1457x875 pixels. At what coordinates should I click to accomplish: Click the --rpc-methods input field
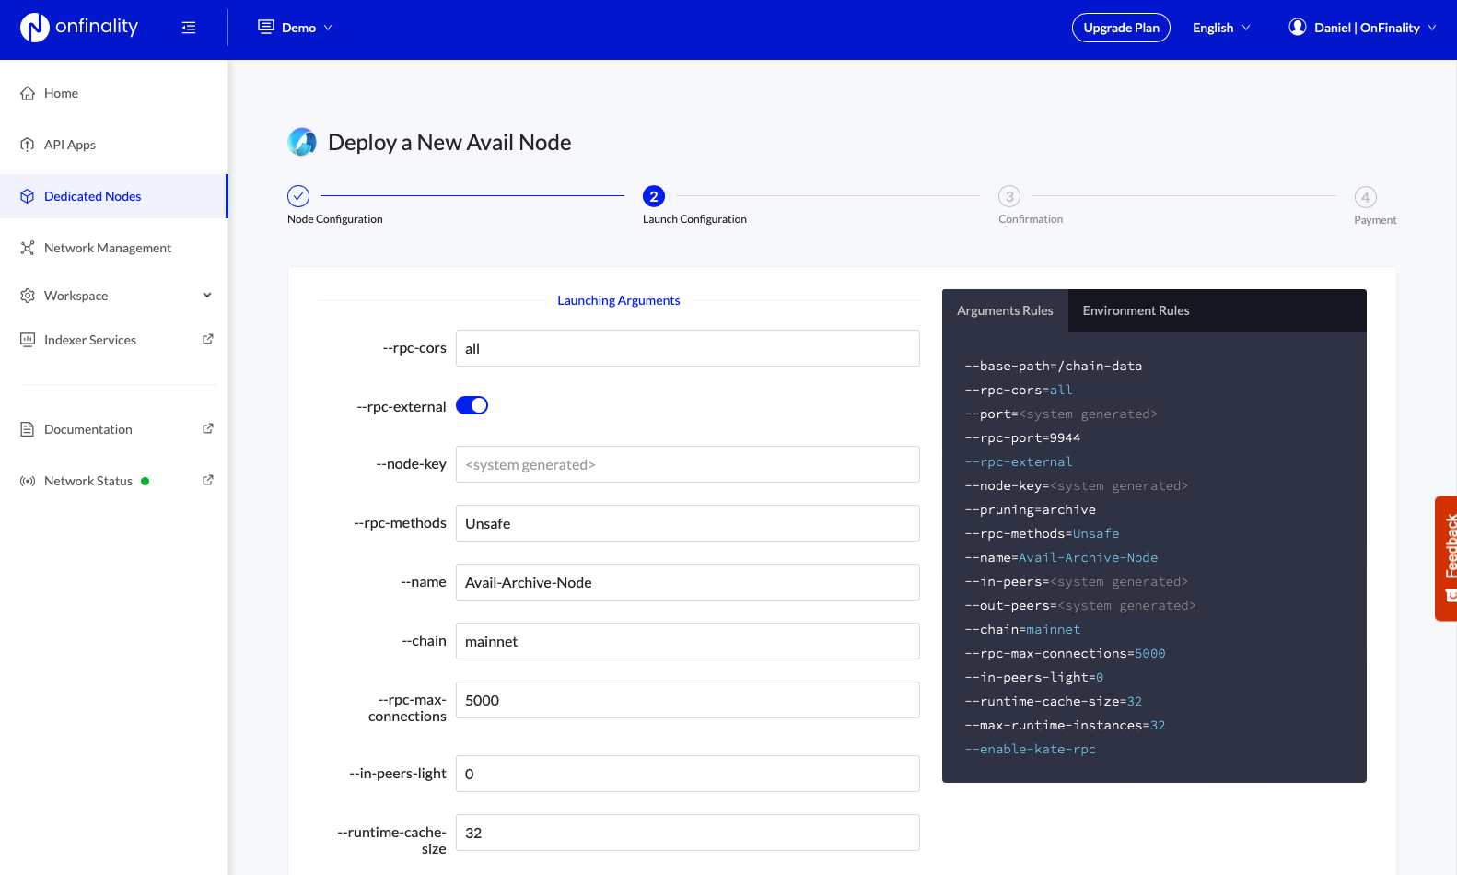[x=687, y=523]
